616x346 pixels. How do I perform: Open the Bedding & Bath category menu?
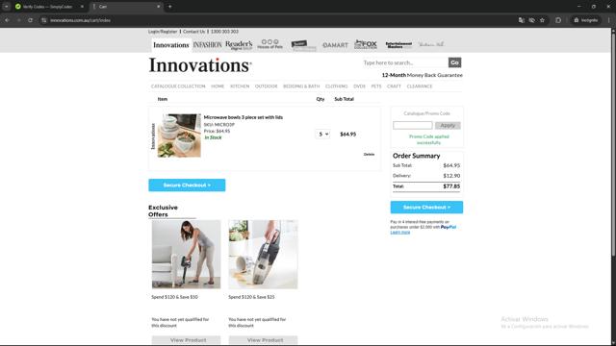[301, 86]
